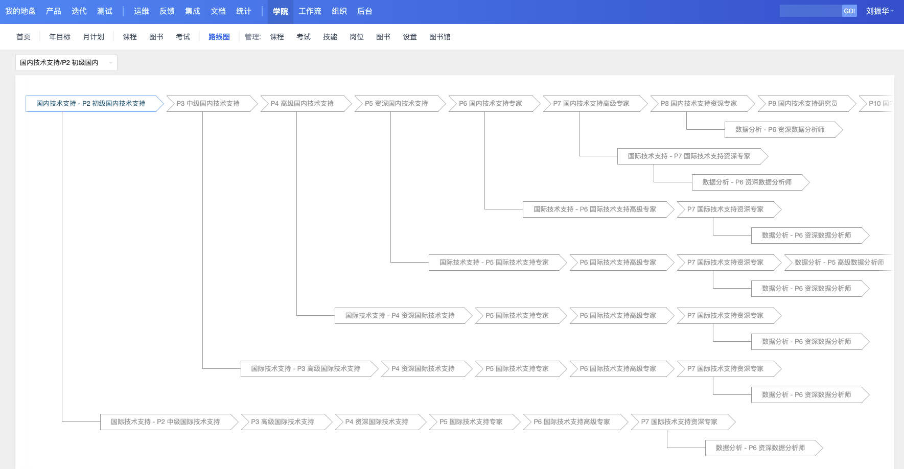
Task: Open the 年目标 tab
Action: click(60, 37)
